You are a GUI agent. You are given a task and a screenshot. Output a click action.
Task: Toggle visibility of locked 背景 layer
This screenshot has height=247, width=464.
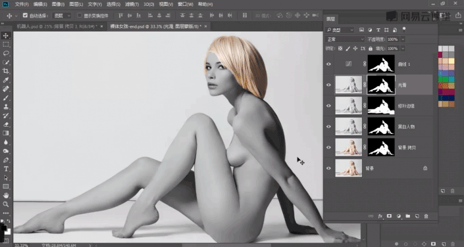click(x=328, y=168)
